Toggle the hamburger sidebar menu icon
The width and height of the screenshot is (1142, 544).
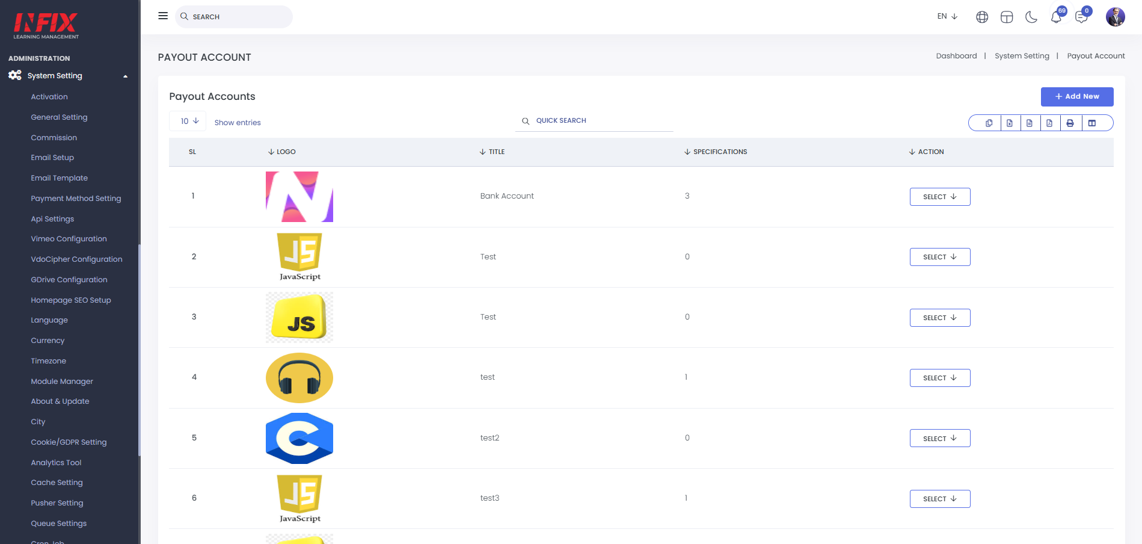click(x=163, y=16)
